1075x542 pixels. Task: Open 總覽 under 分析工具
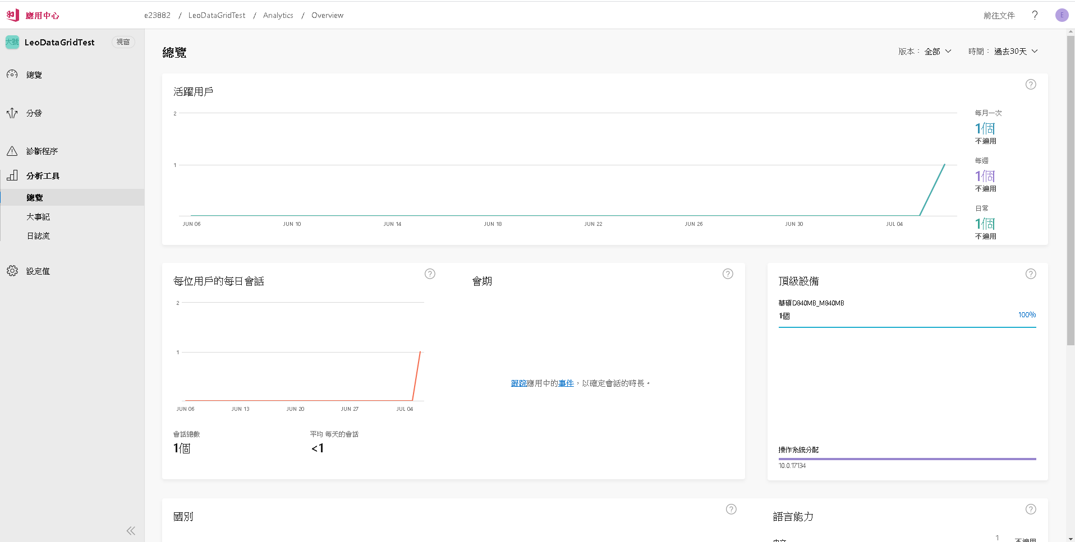point(72,197)
